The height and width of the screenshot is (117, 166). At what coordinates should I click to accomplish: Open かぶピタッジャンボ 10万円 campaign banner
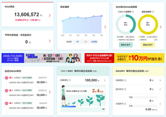[x=125, y=58]
